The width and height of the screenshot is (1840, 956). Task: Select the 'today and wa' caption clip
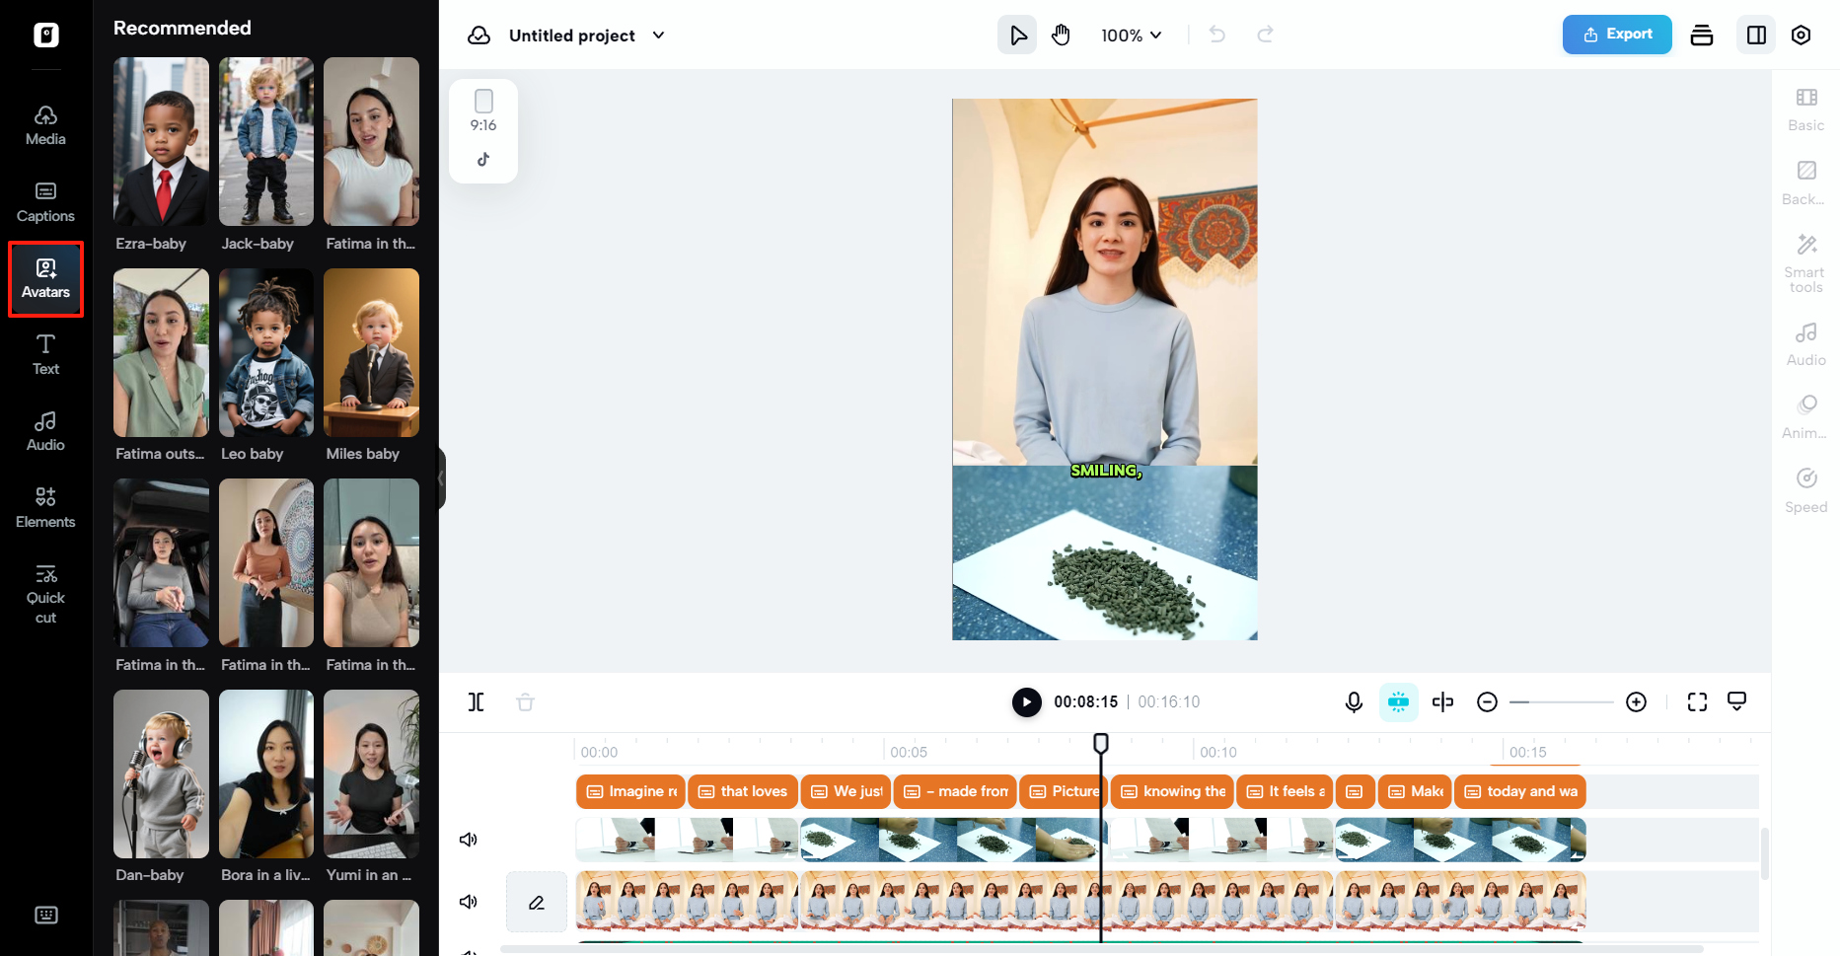tap(1520, 791)
